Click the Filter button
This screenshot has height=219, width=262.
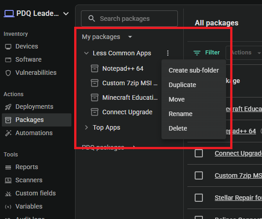(207, 53)
